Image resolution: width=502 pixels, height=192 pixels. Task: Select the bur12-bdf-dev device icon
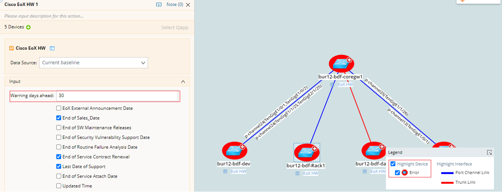tap(234, 151)
